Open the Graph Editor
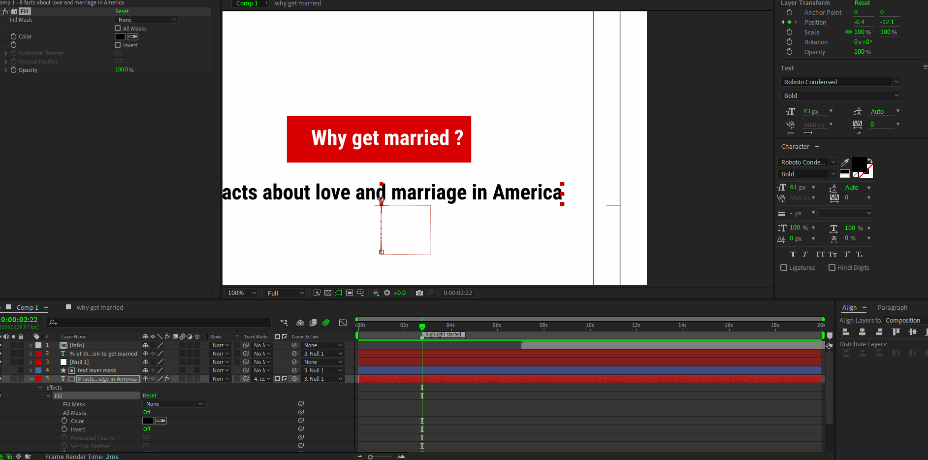The width and height of the screenshot is (928, 460). (343, 323)
